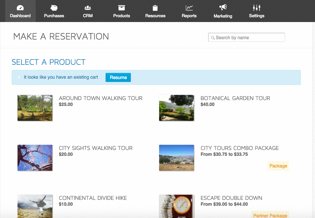Open Around Town Walking Tour title
The image size is (315, 218).
pos(101,98)
